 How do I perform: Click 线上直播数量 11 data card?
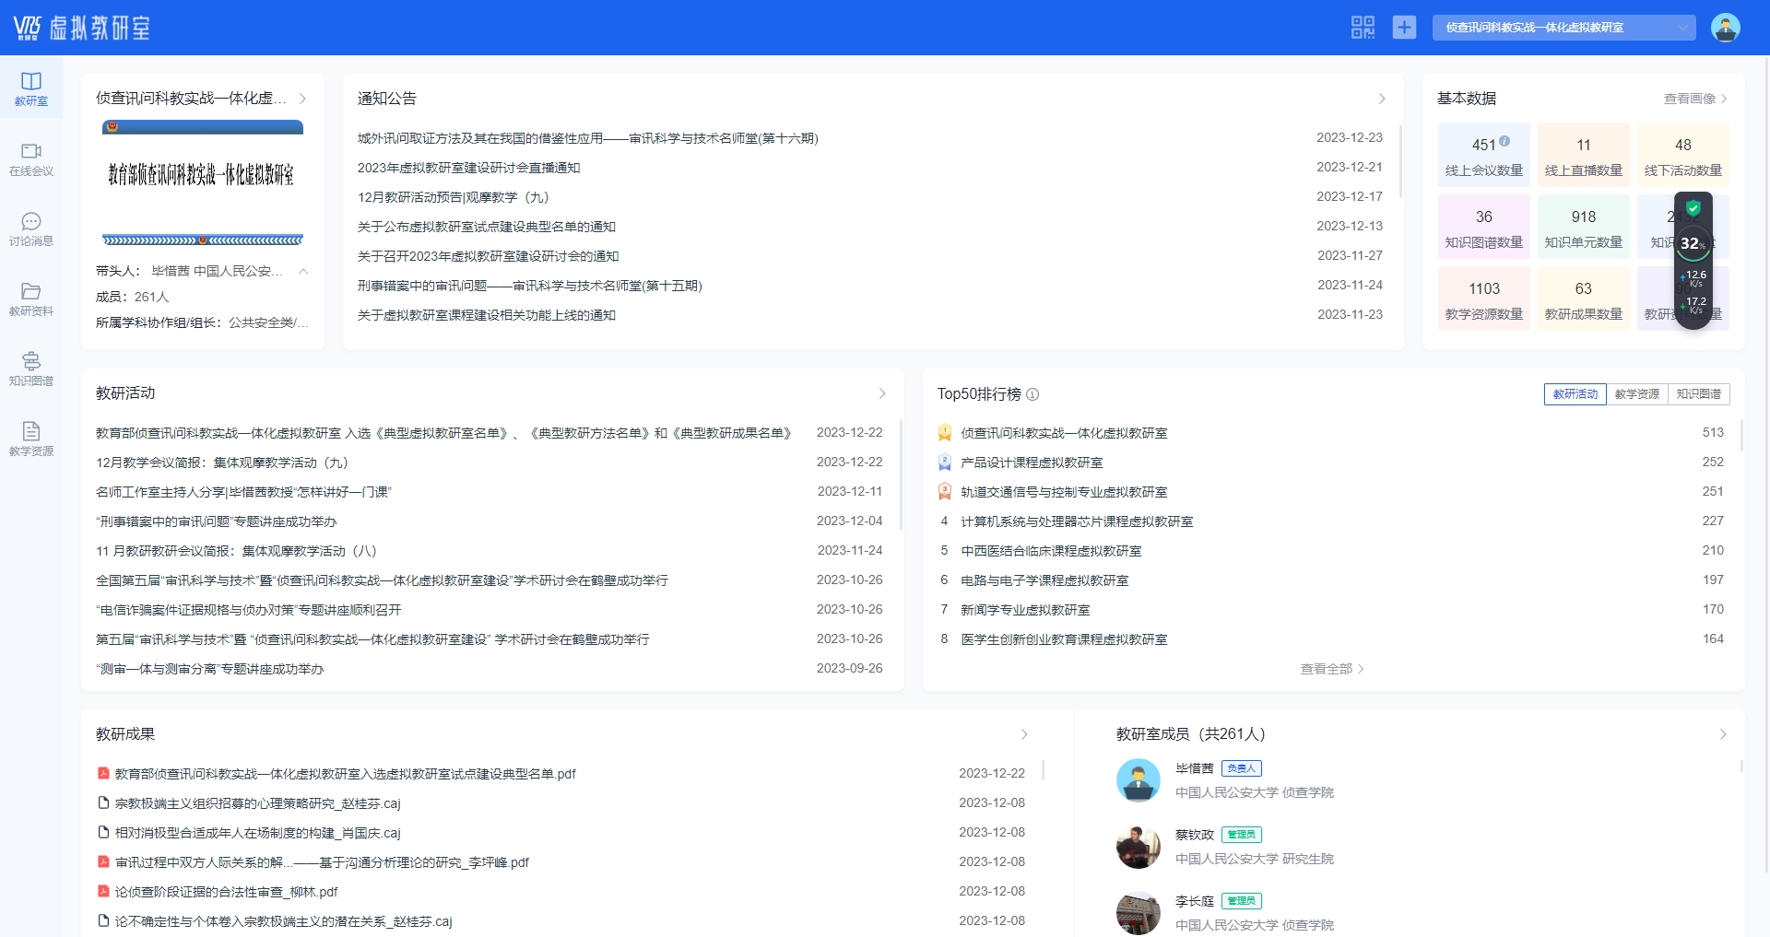(1583, 155)
